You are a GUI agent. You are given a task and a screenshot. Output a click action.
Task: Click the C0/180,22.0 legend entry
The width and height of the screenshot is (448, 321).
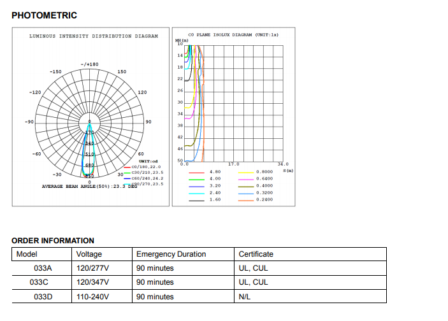[x=147, y=166]
